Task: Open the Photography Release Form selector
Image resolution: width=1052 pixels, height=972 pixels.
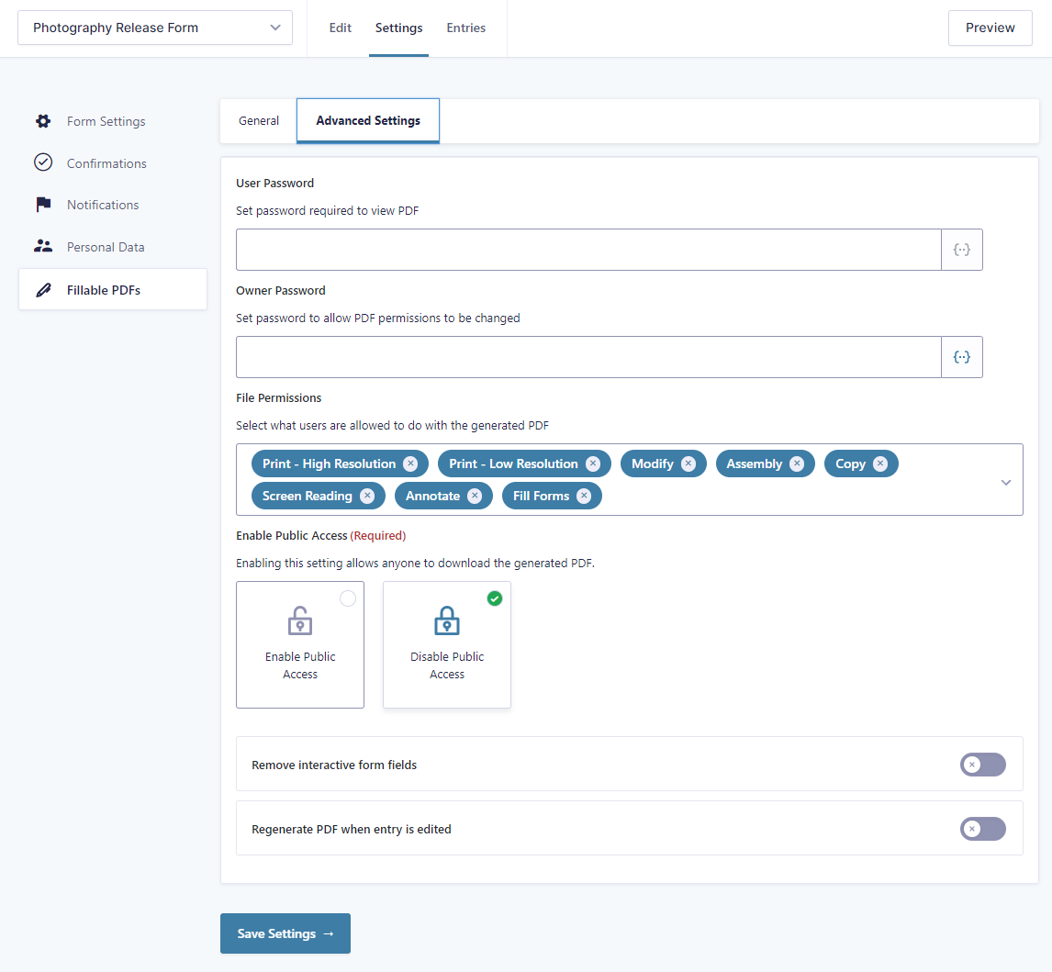Action: click(x=154, y=28)
